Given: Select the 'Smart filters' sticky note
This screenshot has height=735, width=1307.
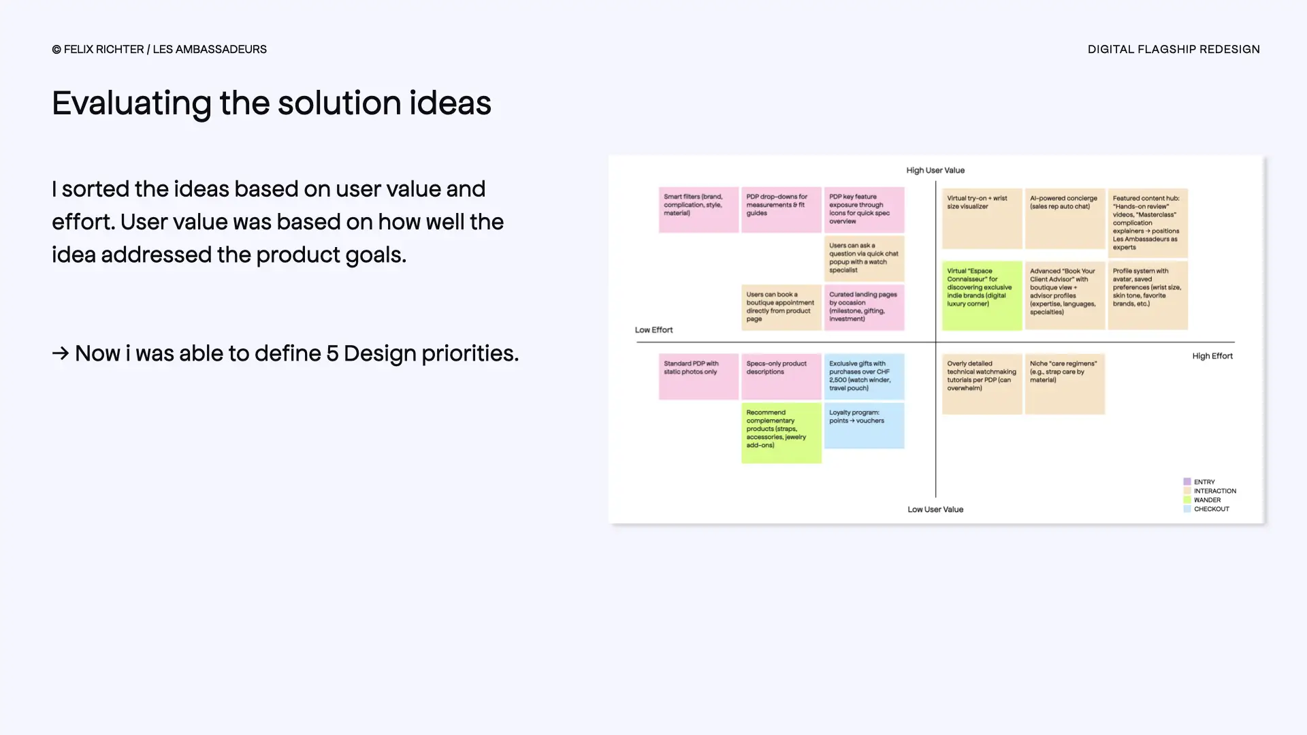Looking at the screenshot, I should click(698, 210).
